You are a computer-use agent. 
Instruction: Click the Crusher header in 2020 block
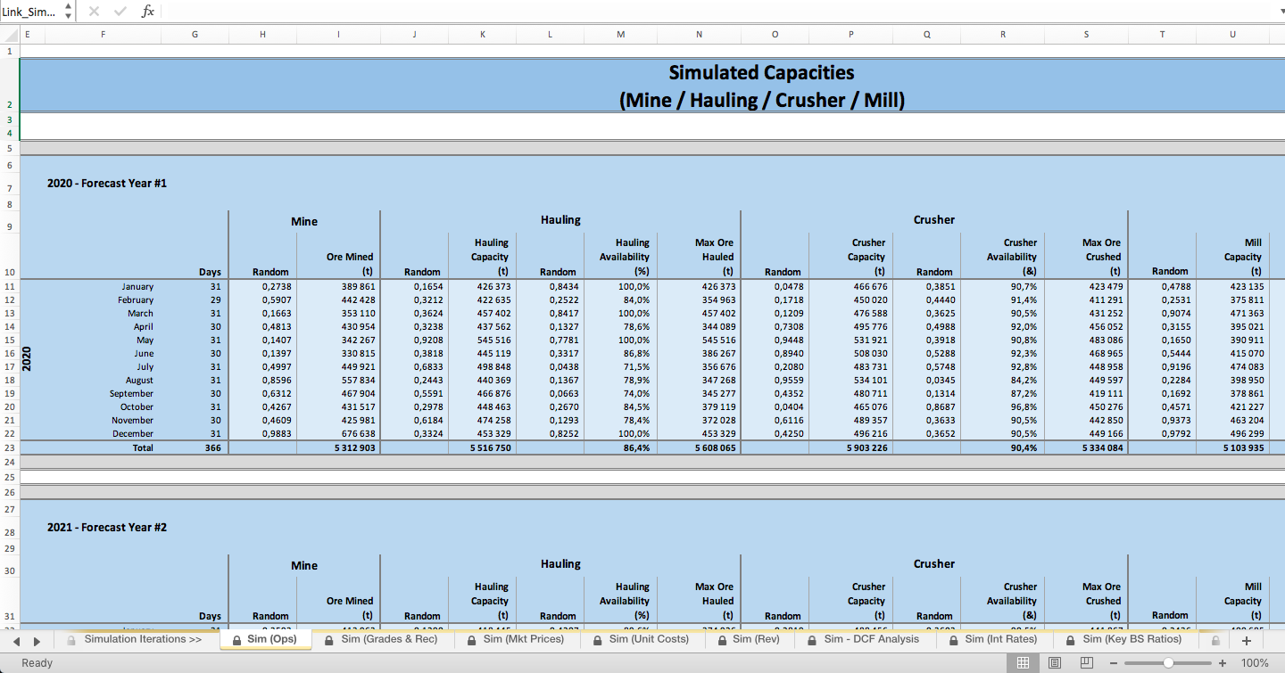click(934, 219)
